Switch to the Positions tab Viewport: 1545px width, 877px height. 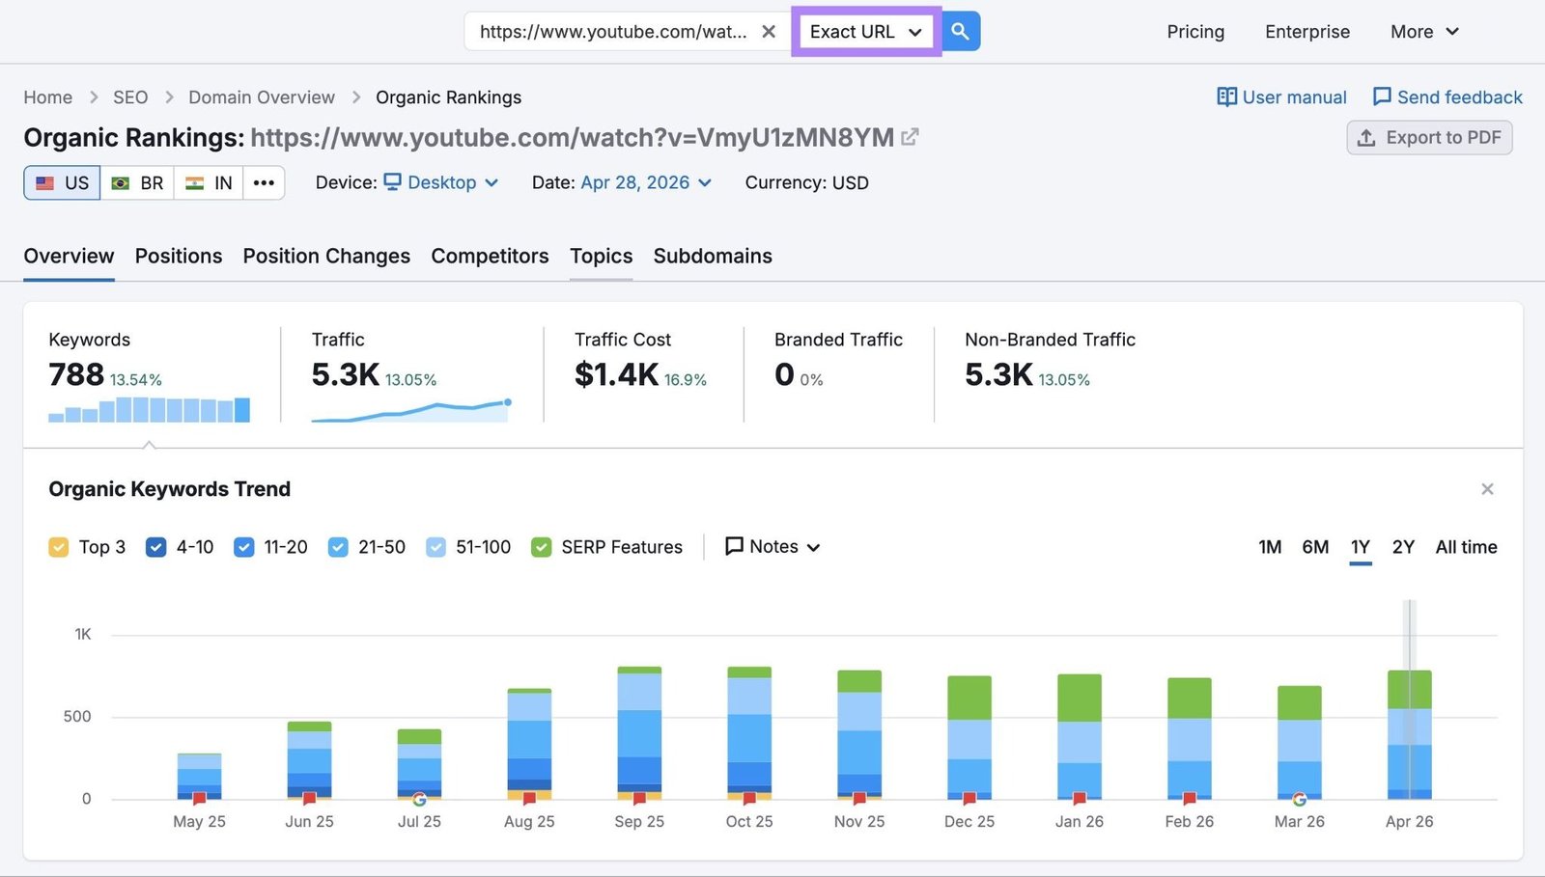pos(179,256)
